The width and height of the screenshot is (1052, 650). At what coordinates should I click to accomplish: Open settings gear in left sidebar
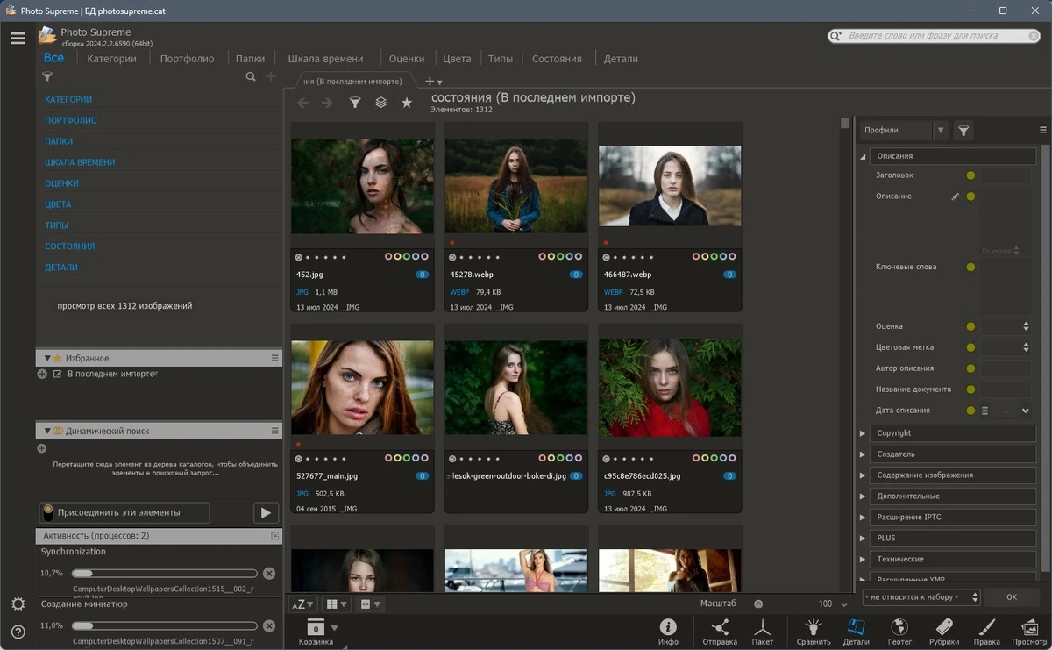click(18, 604)
